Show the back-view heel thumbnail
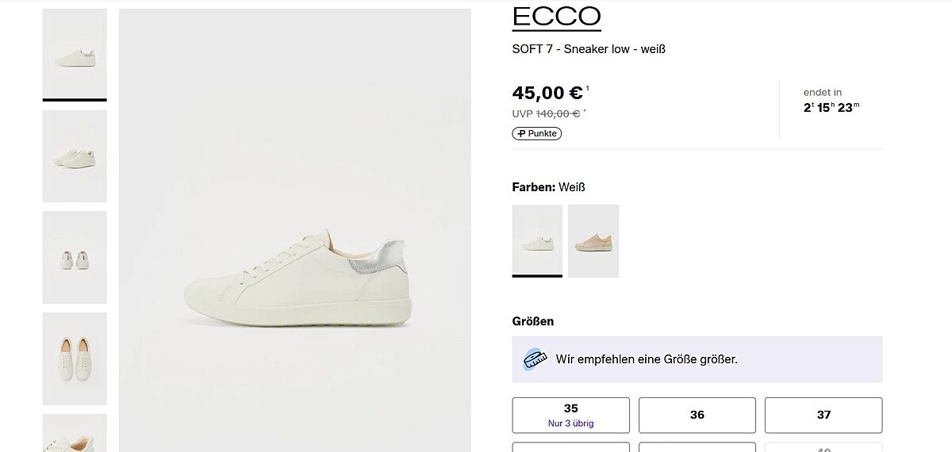Image resolution: width=952 pixels, height=452 pixels. (75, 257)
